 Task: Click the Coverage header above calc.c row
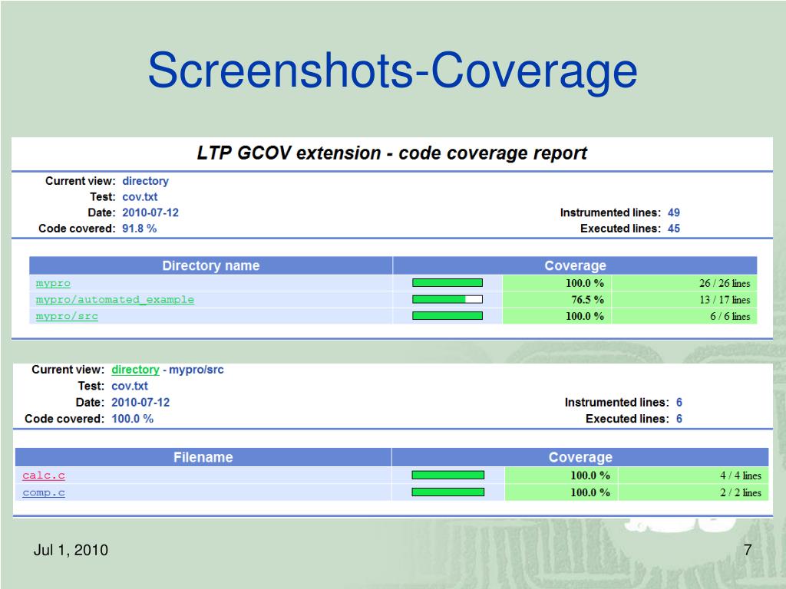pyautogui.click(x=580, y=457)
